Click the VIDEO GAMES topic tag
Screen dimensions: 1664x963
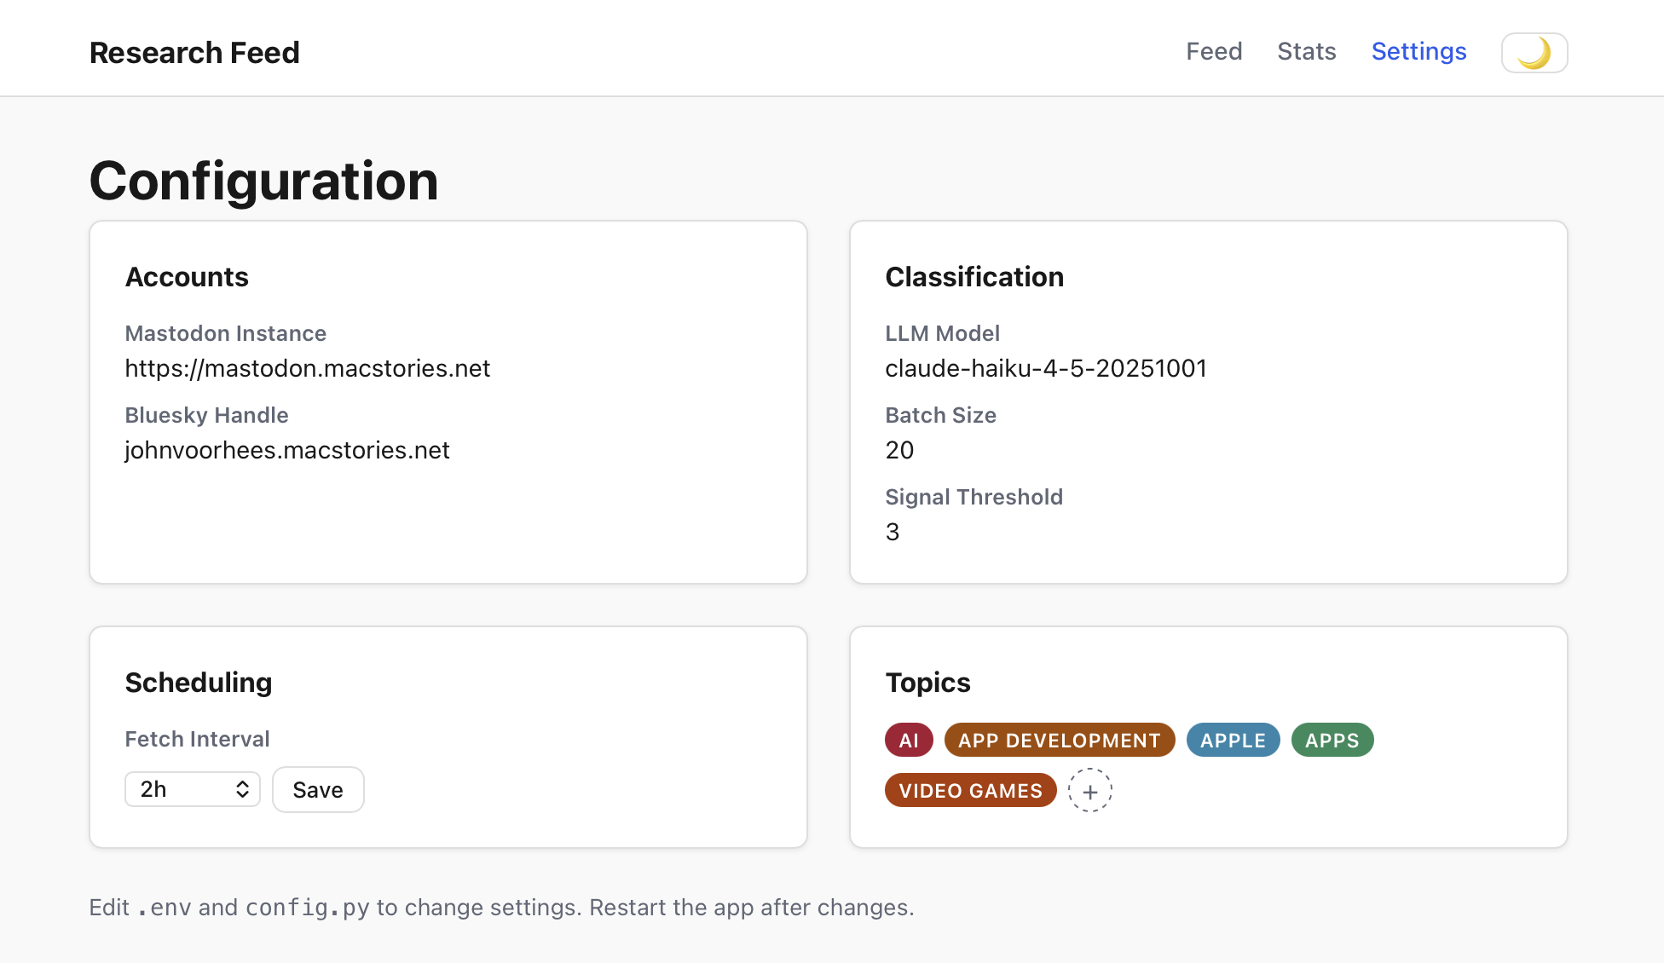pyautogui.click(x=970, y=790)
